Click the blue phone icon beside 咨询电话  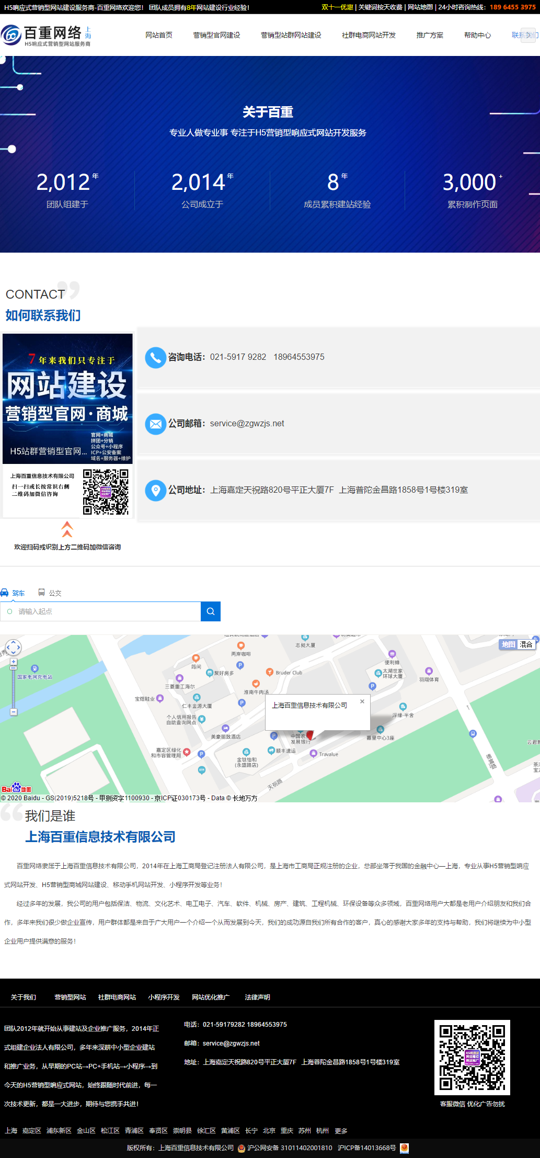click(155, 358)
